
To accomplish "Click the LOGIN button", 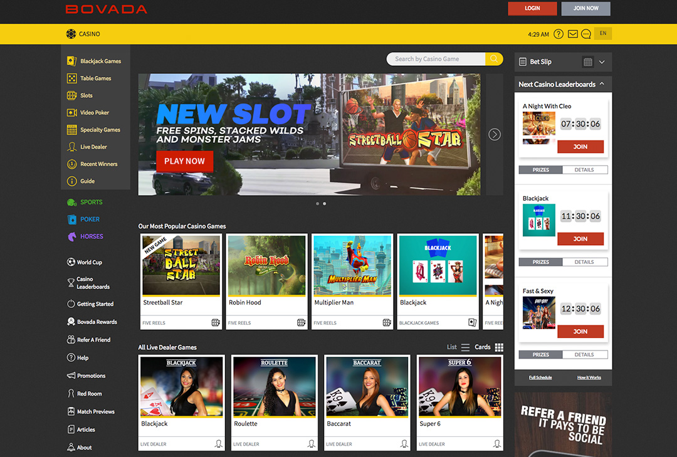I will (x=532, y=8).
